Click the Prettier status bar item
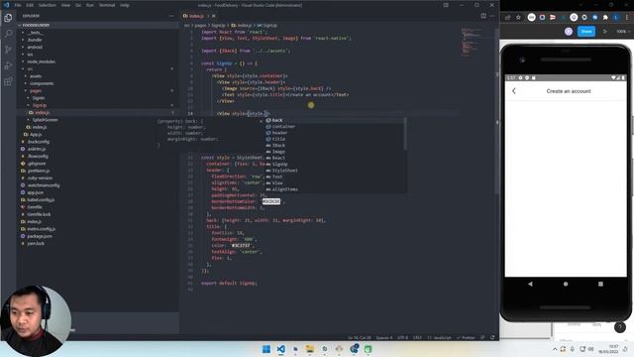 coord(466,337)
